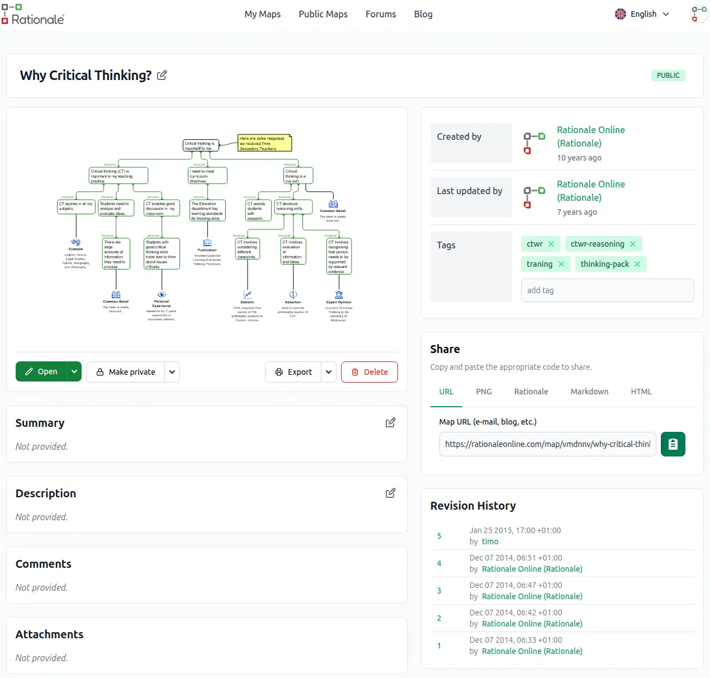Remove the ctwr tag
710x678 pixels.
tap(551, 244)
